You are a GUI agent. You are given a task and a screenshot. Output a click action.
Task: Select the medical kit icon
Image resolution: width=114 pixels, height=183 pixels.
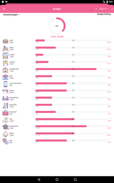pos(5,113)
